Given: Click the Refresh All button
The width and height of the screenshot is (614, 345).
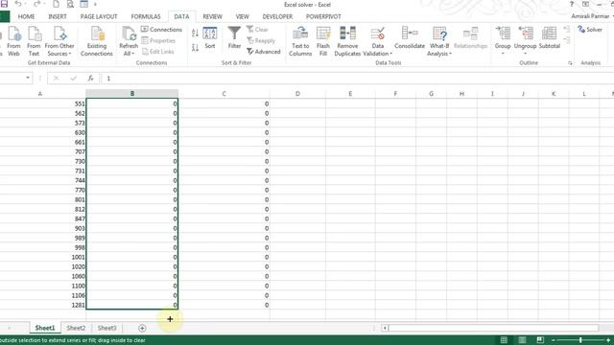Looking at the screenshot, I should tap(129, 41).
